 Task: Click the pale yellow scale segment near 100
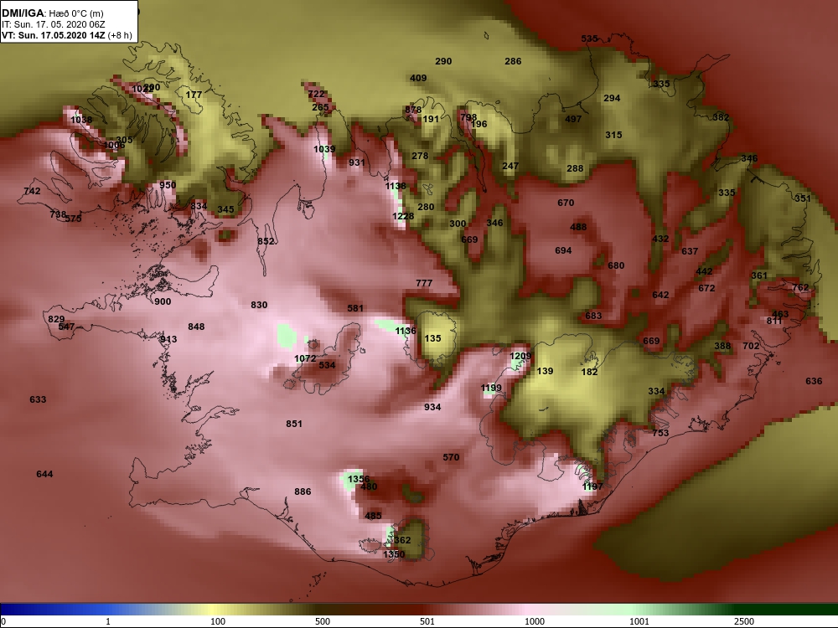tap(214, 610)
